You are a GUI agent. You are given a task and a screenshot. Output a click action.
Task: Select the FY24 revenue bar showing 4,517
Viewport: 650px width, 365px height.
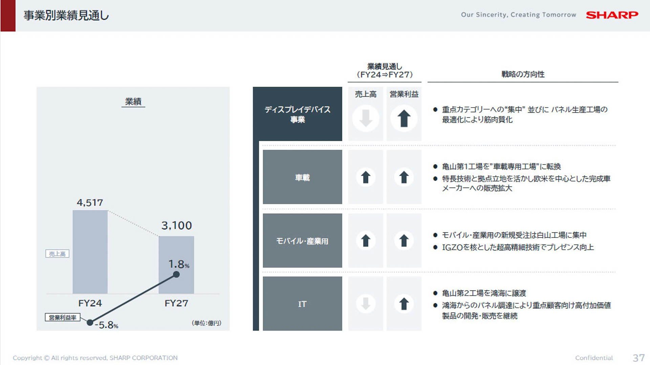90,252
